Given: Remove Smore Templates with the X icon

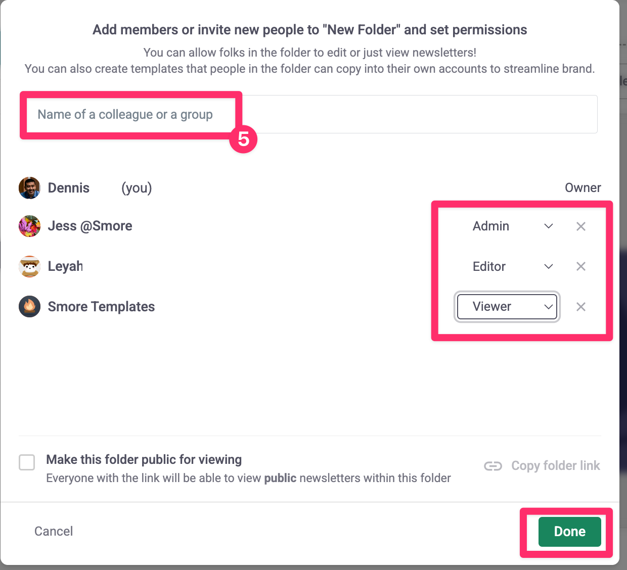Looking at the screenshot, I should [x=581, y=307].
